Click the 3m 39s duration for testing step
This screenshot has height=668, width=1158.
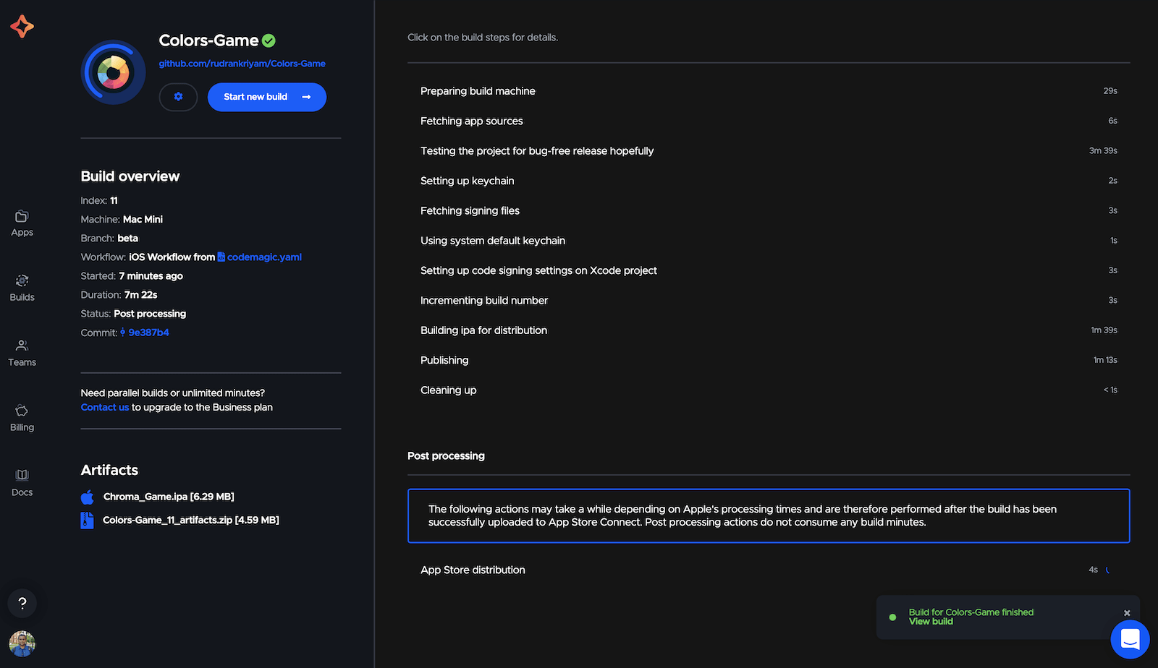pyautogui.click(x=1103, y=150)
